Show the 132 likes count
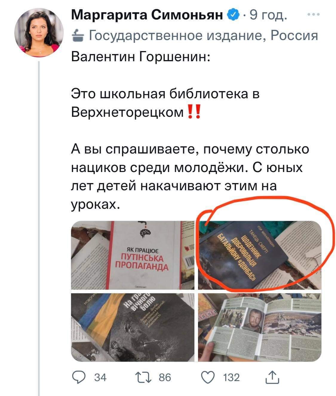 click(x=231, y=377)
